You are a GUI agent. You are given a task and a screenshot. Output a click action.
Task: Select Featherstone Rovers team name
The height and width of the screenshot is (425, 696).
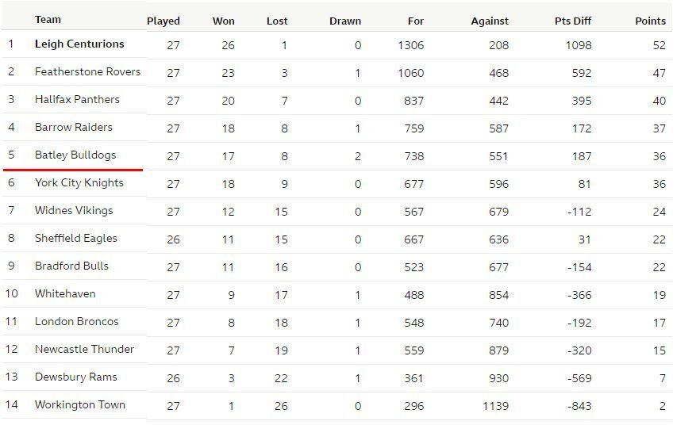point(87,71)
